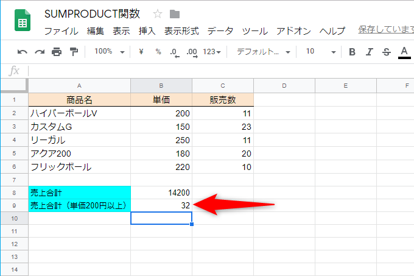Select the 販売数 header cell
The image size is (414, 276).
coord(223,100)
